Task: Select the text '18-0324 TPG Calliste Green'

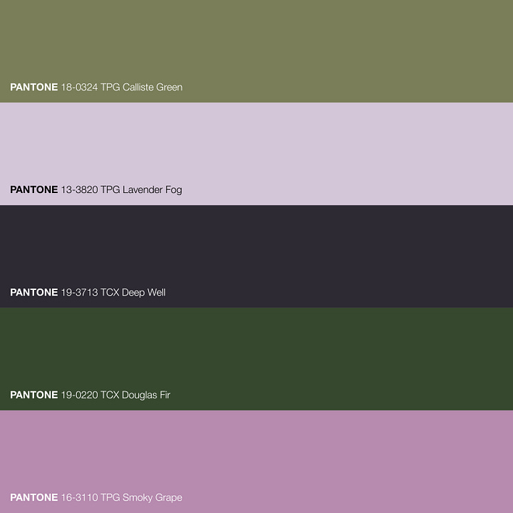Action: tap(122, 88)
